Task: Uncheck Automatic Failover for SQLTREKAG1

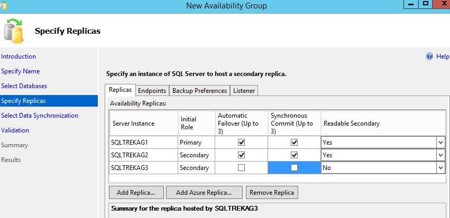Action: [242, 143]
